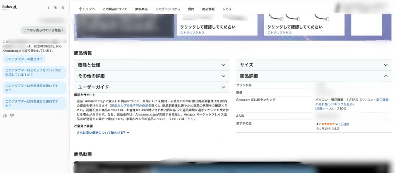Ask Rufus このアダプターの重さは？
The height and width of the screenshot is (173, 395).
23,59
